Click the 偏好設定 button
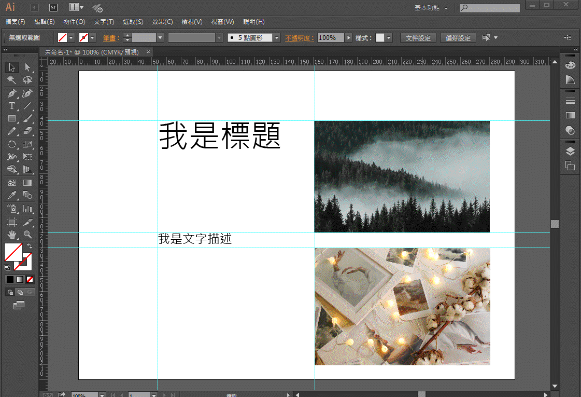 (x=458, y=38)
